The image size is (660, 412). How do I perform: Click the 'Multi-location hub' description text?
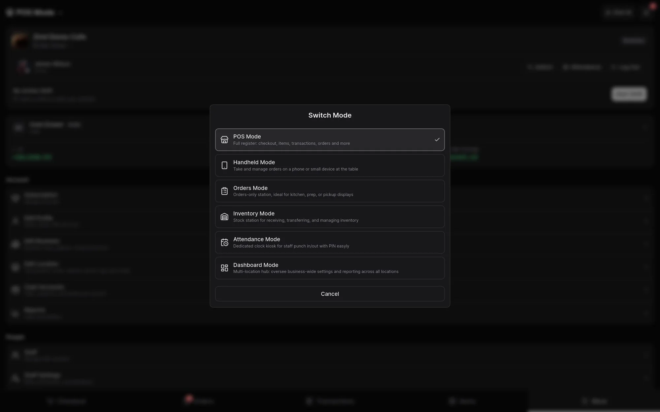(x=316, y=272)
